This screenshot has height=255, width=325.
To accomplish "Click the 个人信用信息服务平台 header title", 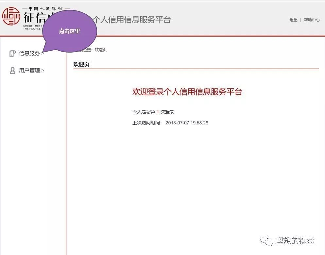I will point(132,20).
